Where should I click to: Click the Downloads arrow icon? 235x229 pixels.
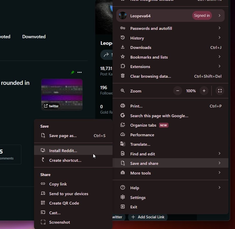pyautogui.click(x=123, y=47)
